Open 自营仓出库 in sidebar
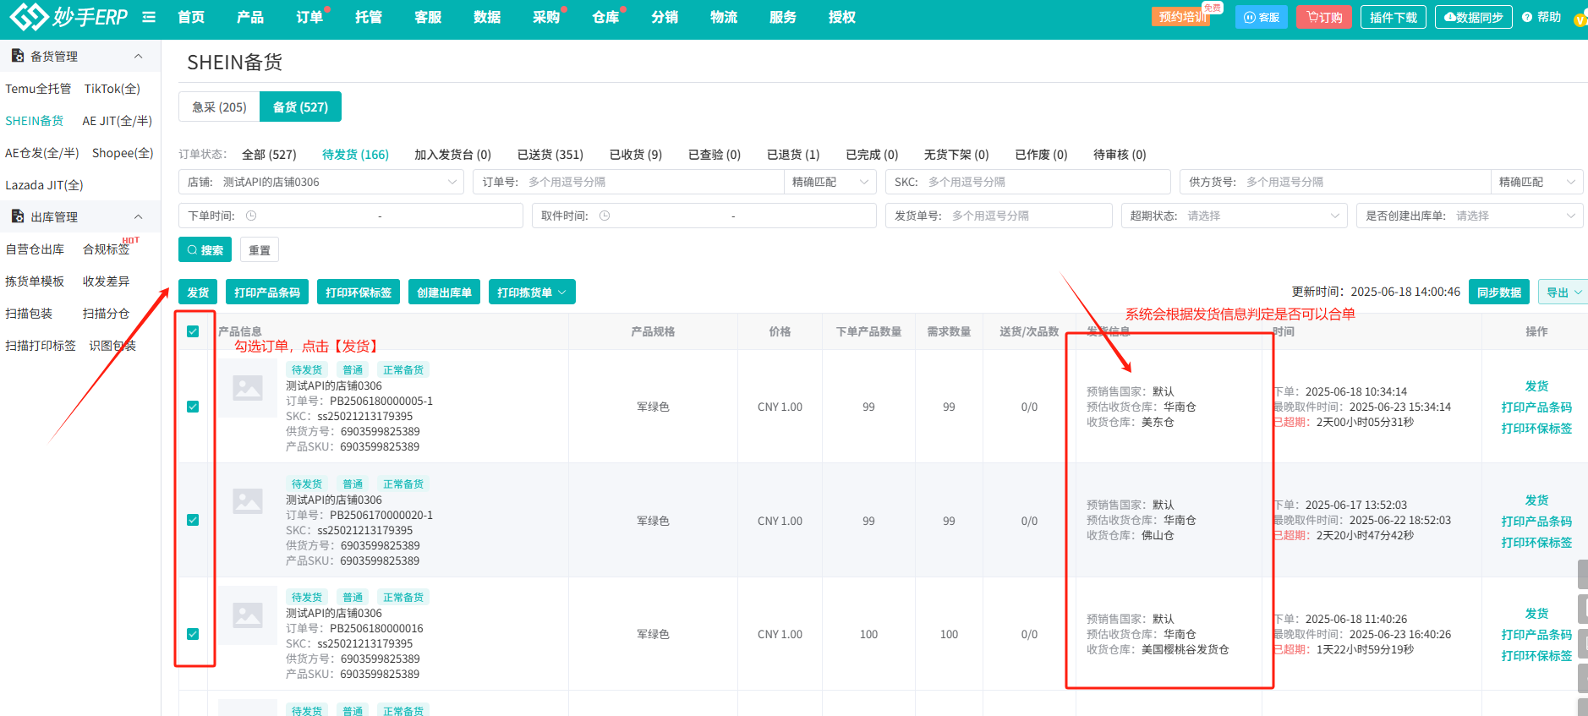Viewport: 1588px width, 716px height. coord(35,249)
